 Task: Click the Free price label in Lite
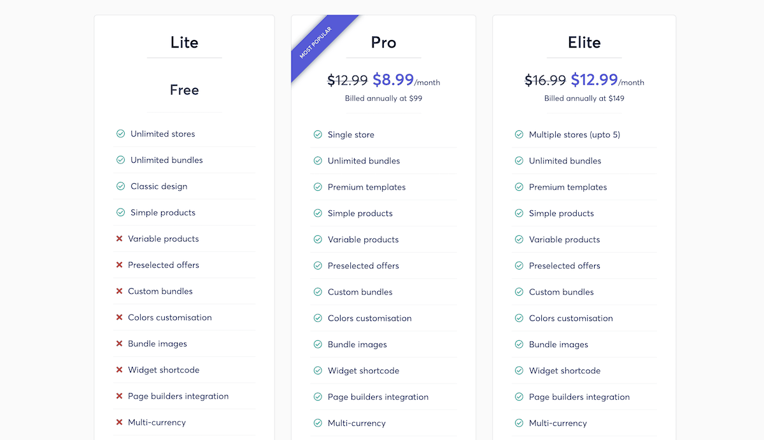click(x=185, y=90)
